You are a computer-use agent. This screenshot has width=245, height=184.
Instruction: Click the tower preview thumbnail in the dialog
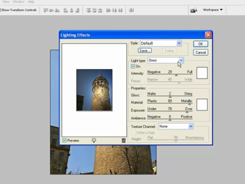click(94, 90)
